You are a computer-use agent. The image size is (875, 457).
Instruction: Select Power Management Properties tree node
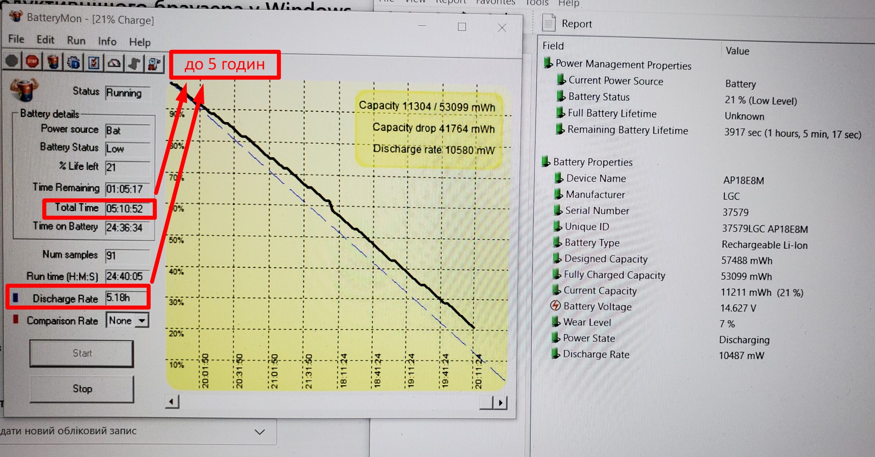tap(623, 64)
